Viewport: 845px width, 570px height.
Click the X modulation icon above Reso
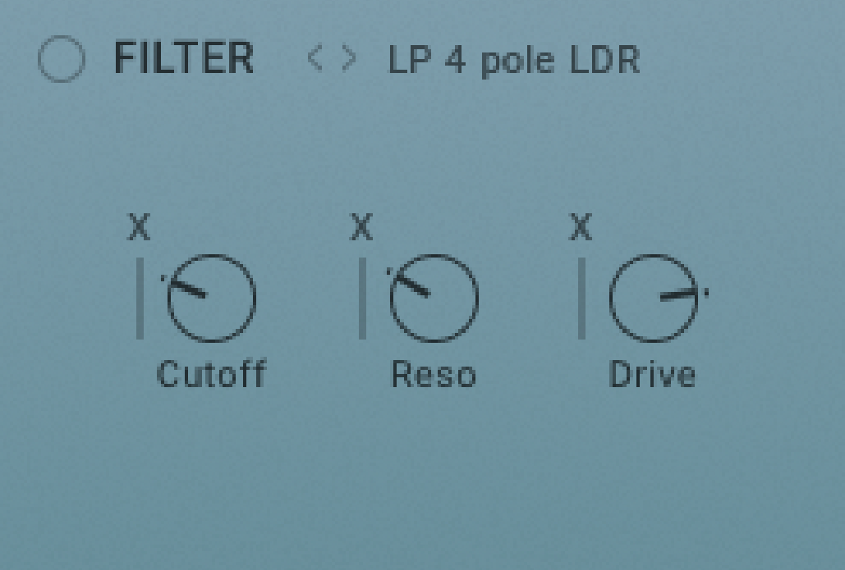coord(361,226)
